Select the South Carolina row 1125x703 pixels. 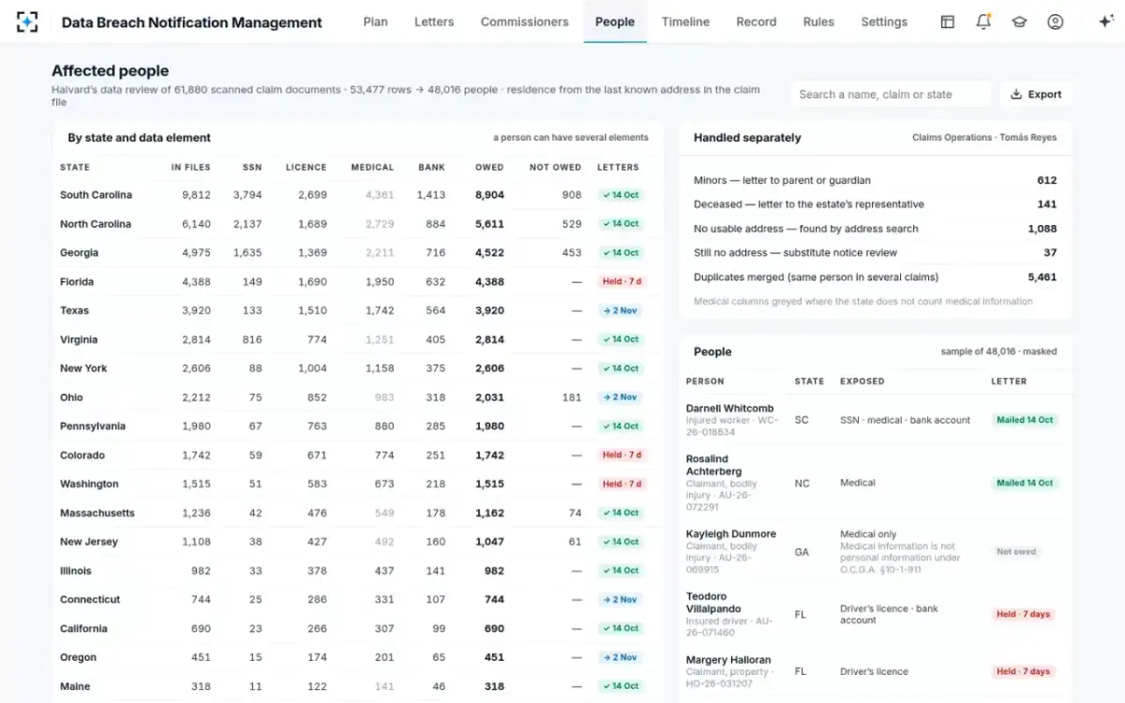[357, 195]
